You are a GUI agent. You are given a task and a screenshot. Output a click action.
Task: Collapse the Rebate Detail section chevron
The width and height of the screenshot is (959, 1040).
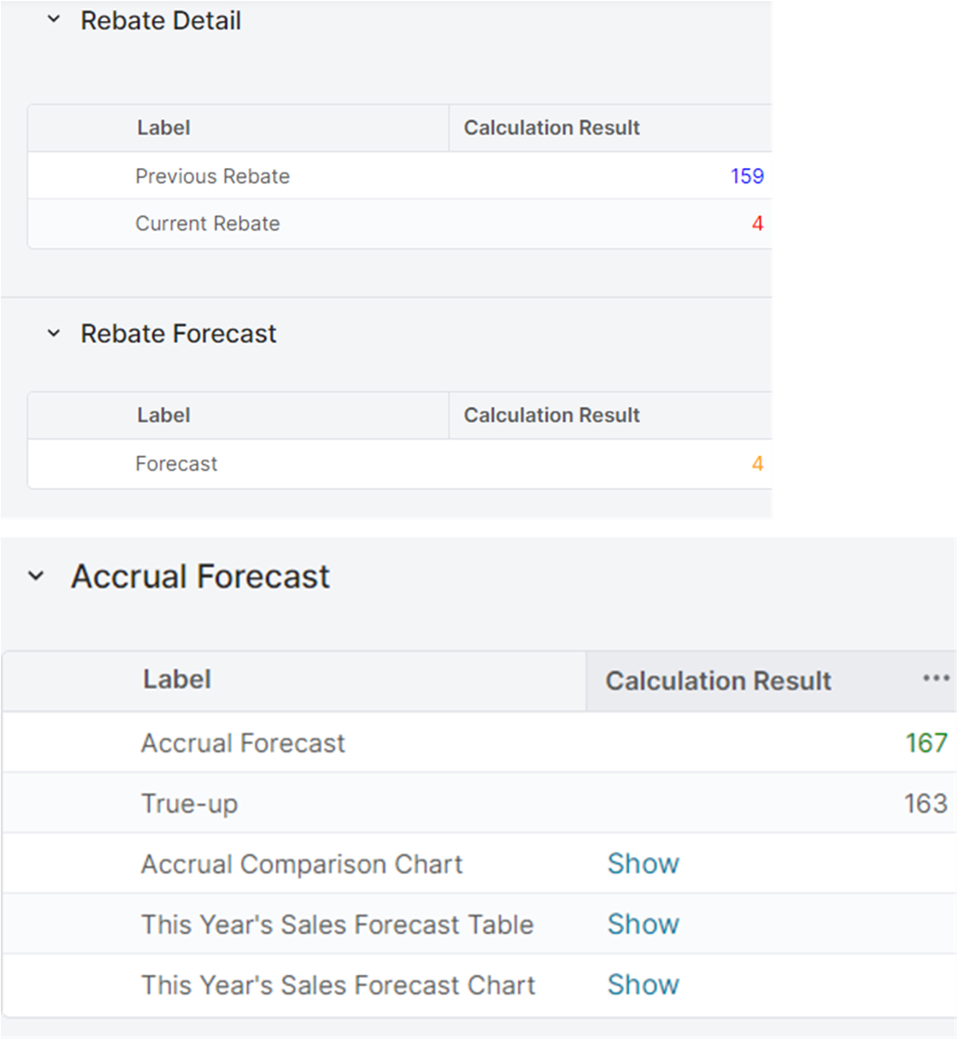(x=54, y=20)
